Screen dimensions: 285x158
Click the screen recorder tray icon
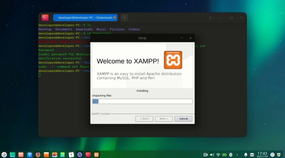(x=206, y=155)
